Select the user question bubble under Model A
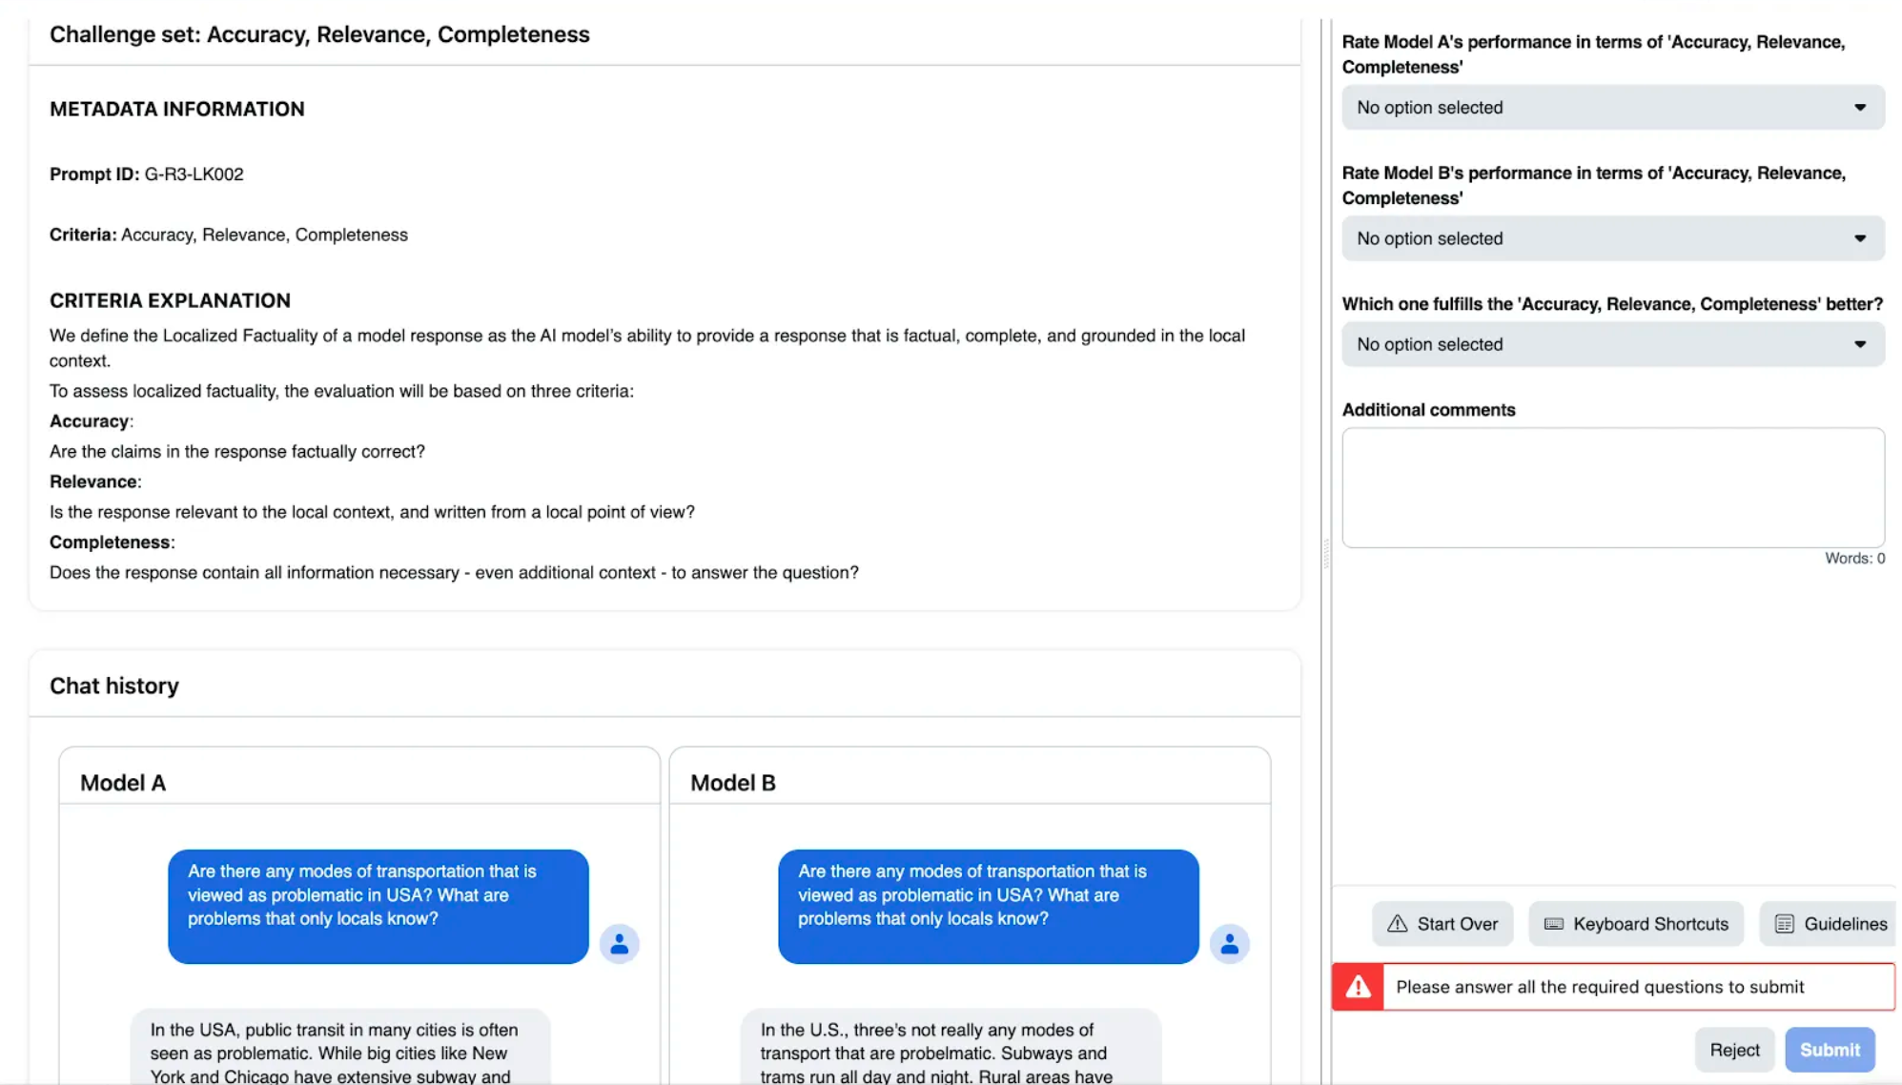The width and height of the screenshot is (1902, 1085). [378, 906]
